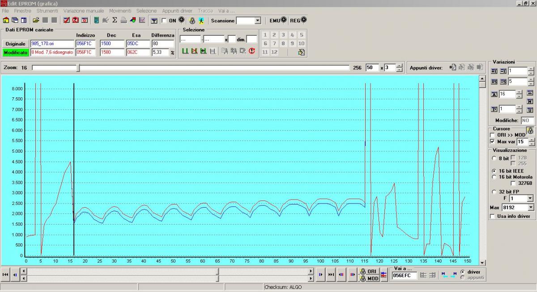Click the colored shapes icon in toolbar
537x292 pixels.
coord(133,20)
